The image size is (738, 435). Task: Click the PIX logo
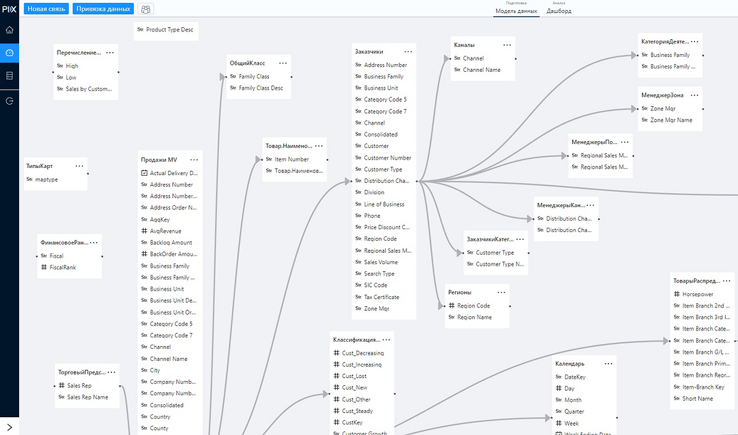[9, 9]
